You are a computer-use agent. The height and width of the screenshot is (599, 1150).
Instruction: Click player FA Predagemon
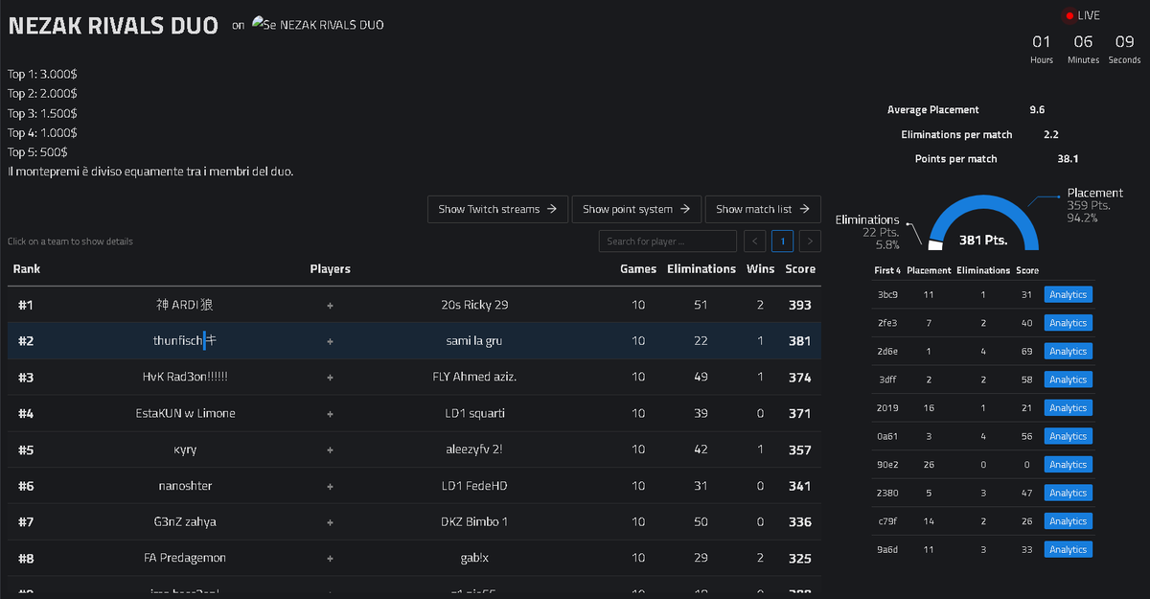point(185,558)
